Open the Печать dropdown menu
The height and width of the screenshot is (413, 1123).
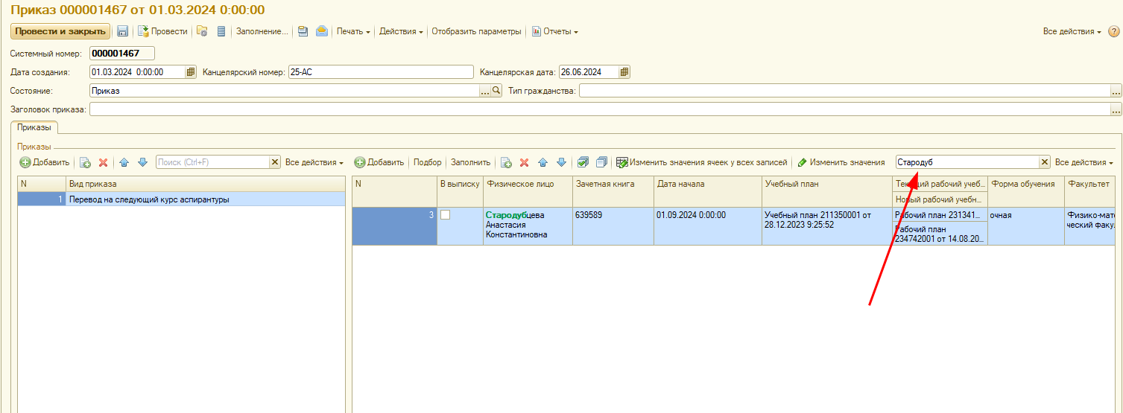pos(353,31)
